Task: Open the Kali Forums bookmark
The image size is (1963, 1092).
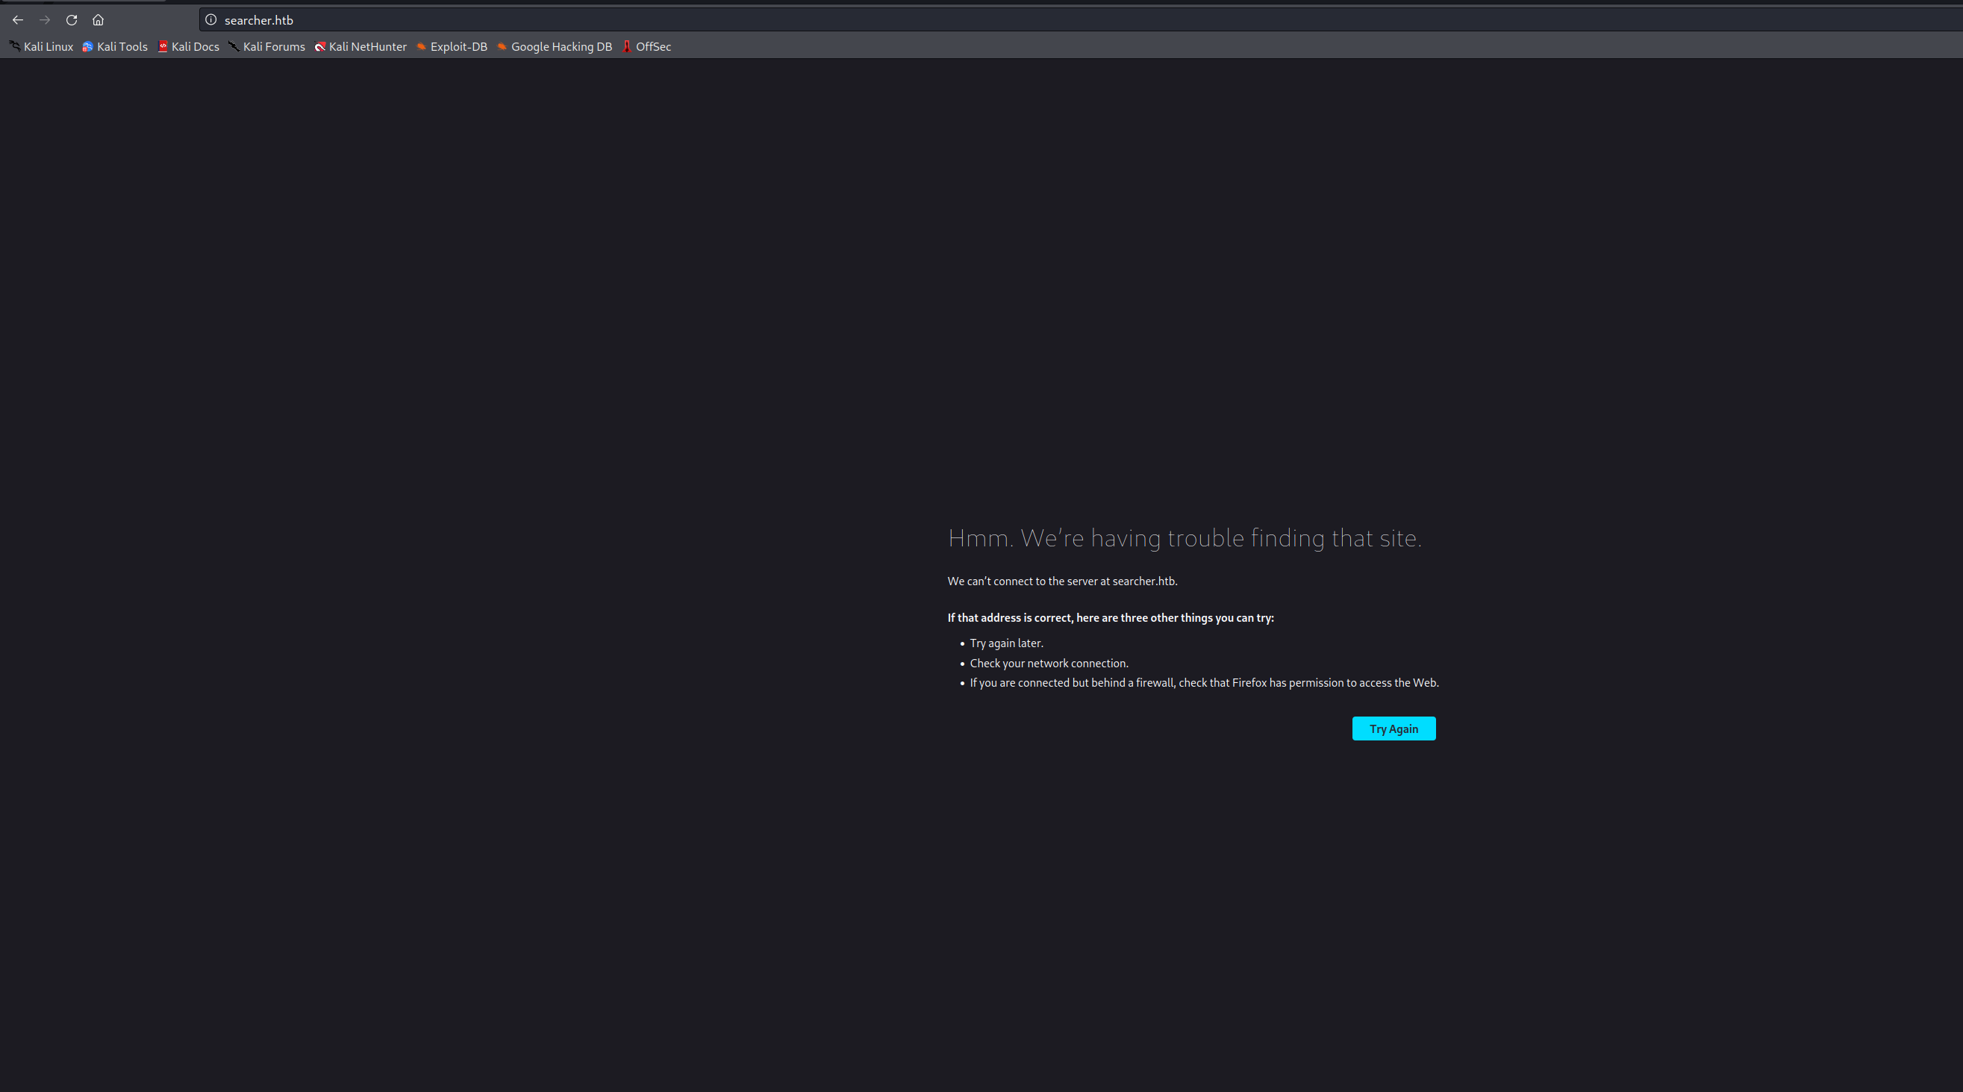Action: [x=266, y=46]
